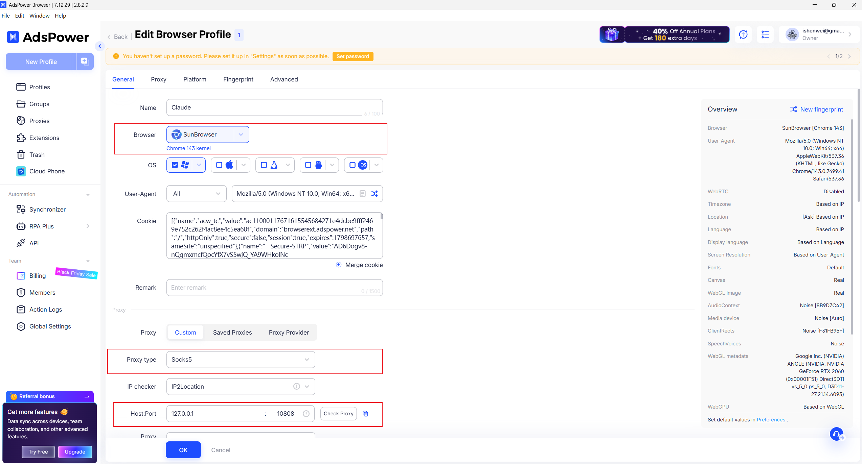Open the task list icon in header
Viewport: 862px width, 464px height.
pyautogui.click(x=765, y=34)
